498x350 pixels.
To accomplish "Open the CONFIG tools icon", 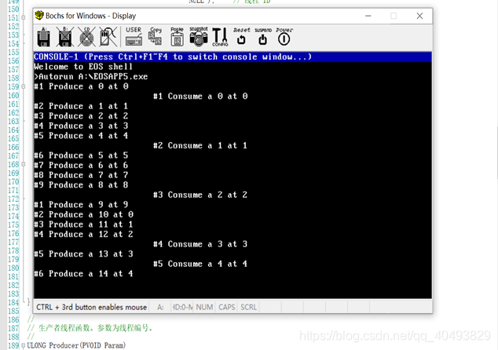I will pyautogui.click(x=220, y=37).
